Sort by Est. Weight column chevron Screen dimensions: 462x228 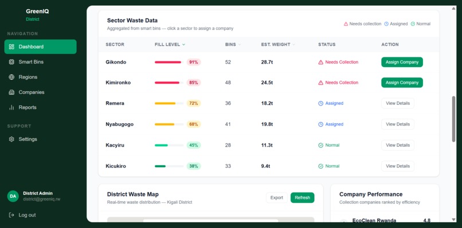pos(293,45)
